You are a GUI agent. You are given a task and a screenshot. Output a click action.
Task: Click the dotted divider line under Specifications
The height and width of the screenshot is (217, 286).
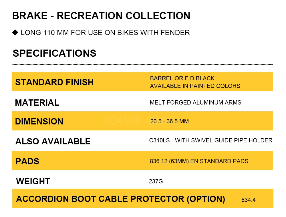(142, 64)
